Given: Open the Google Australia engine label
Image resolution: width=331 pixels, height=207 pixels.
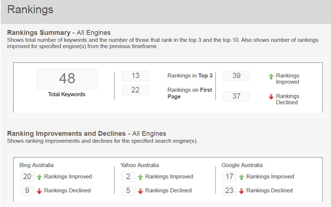Looking at the screenshot, I should click(x=242, y=165).
